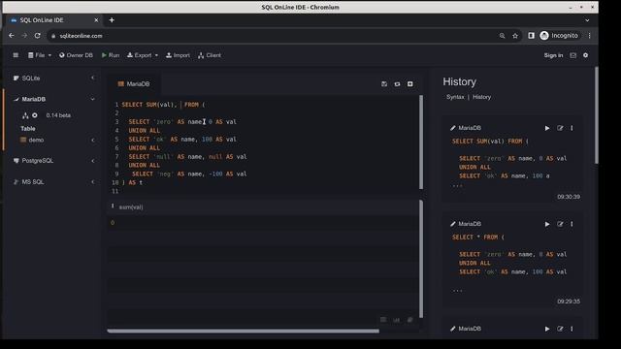Add a new editor tab with plus icon

[x=410, y=84]
